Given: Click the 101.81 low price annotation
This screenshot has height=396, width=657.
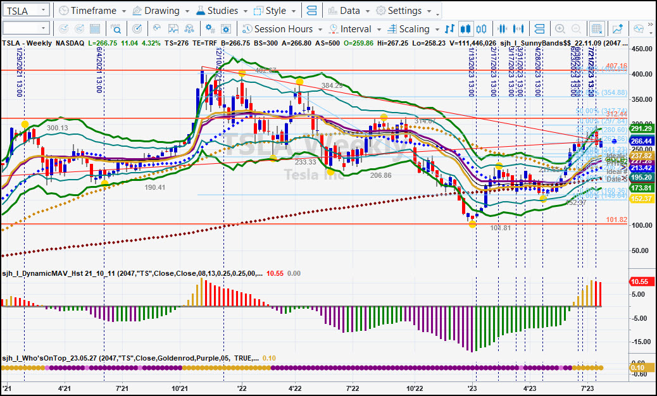Looking at the screenshot, I should (501, 228).
